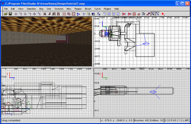
Task: Click the white box with arrow icon
Action: [104, 14]
